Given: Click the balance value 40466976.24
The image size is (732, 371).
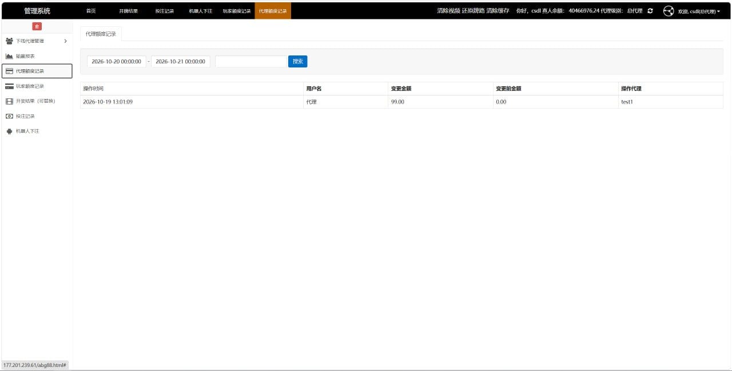Looking at the screenshot, I should point(584,11).
